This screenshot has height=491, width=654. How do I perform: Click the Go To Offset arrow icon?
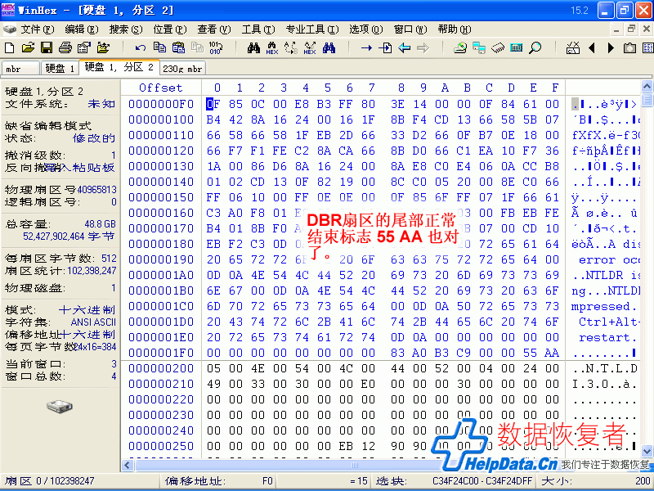point(366,47)
